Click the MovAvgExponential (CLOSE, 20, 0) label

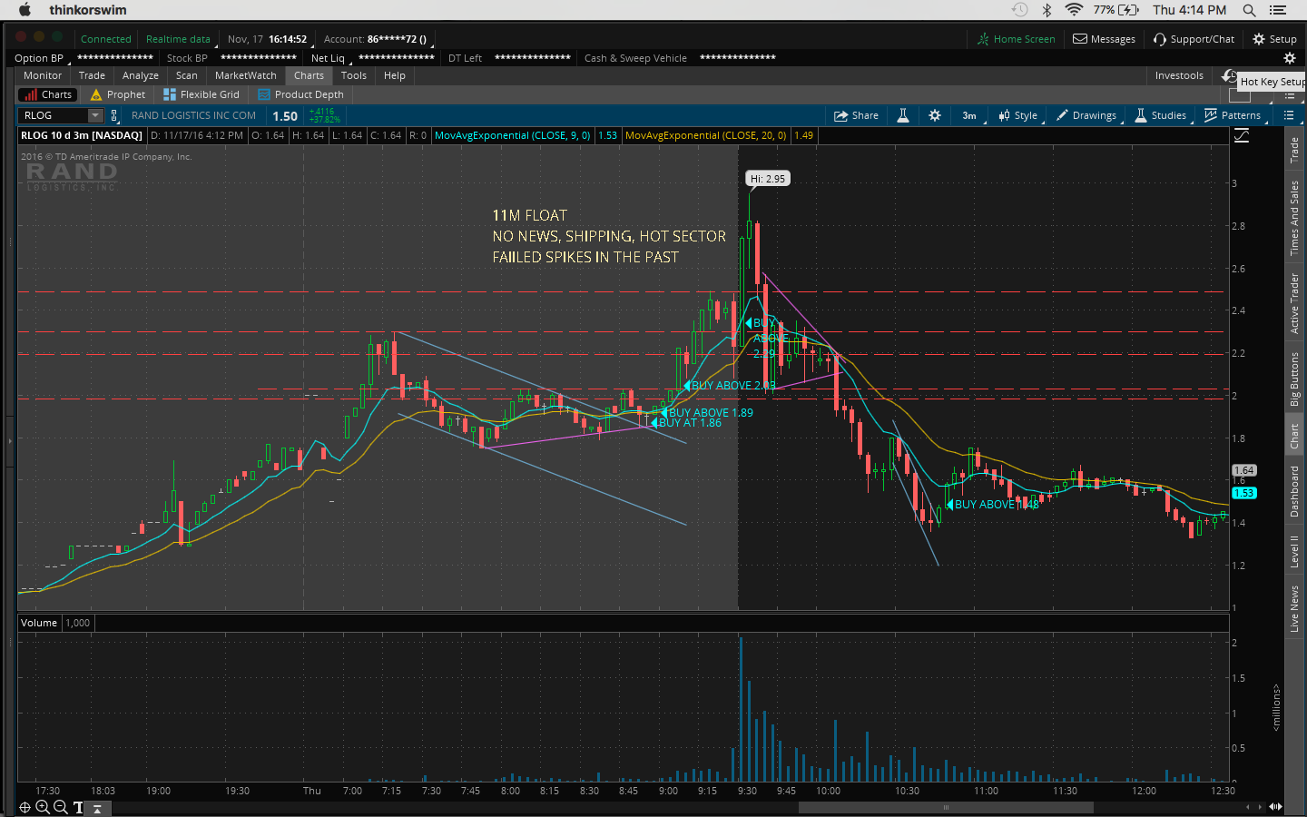pyautogui.click(x=705, y=135)
